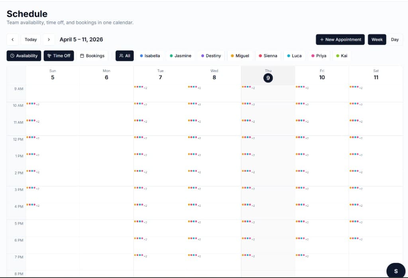Create a new appointment
Screen dimensions: 408x278
pos(340,39)
